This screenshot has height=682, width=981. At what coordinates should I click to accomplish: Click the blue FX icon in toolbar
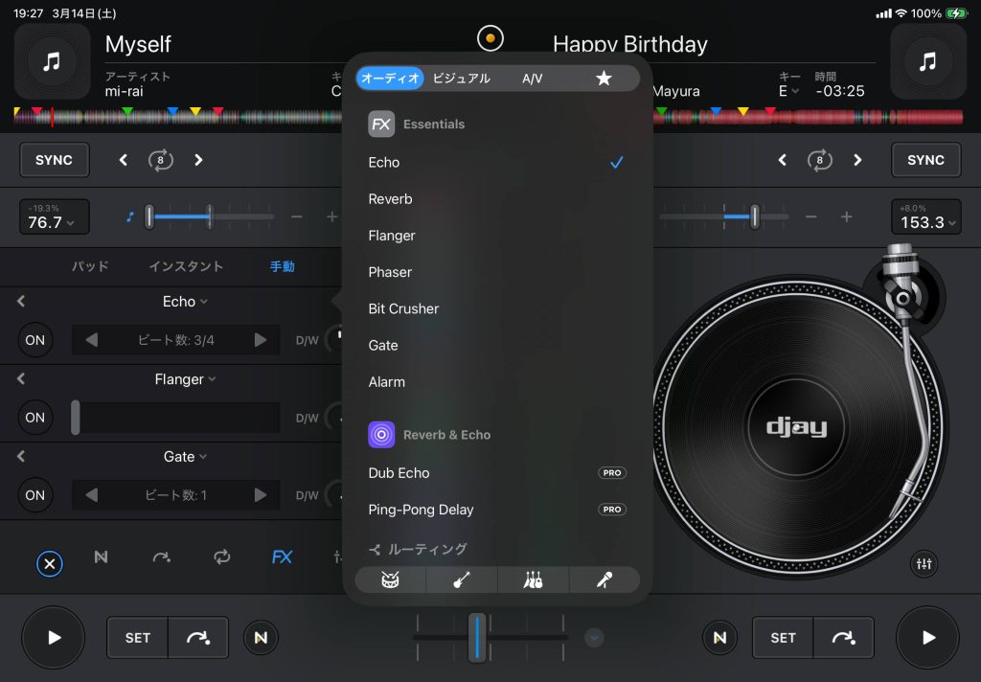(x=282, y=557)
